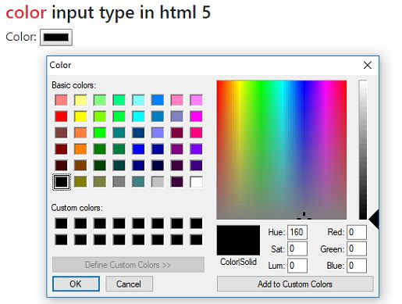Choose the cyan basic color swatch
Screen dimensions: 402x304
tap(138, 116)
